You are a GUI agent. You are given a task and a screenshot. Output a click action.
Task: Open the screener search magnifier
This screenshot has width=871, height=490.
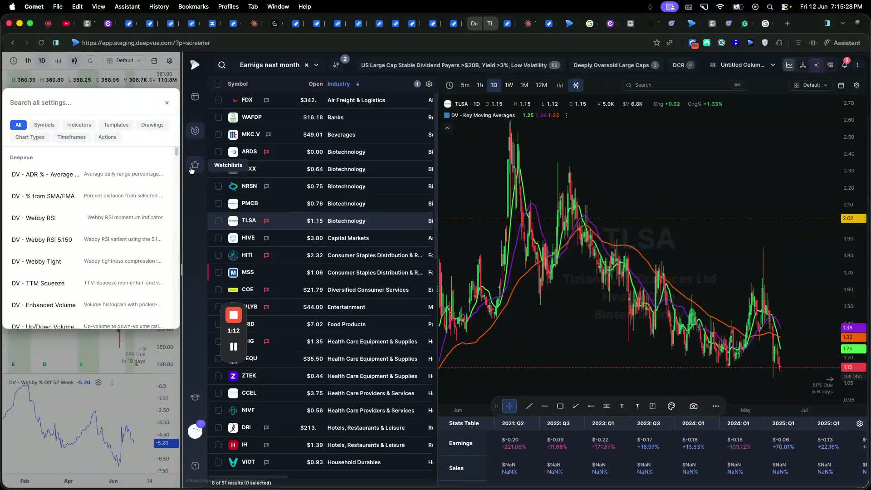[222, 65]
